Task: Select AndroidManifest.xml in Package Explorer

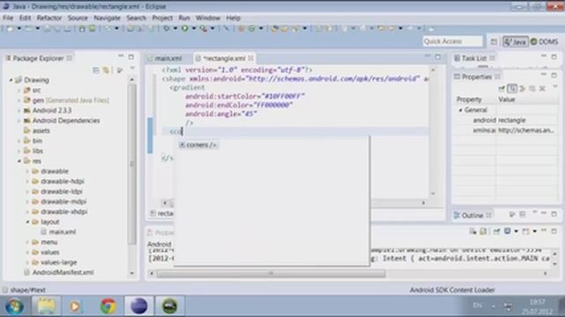Action: click(x=59, y=272)
